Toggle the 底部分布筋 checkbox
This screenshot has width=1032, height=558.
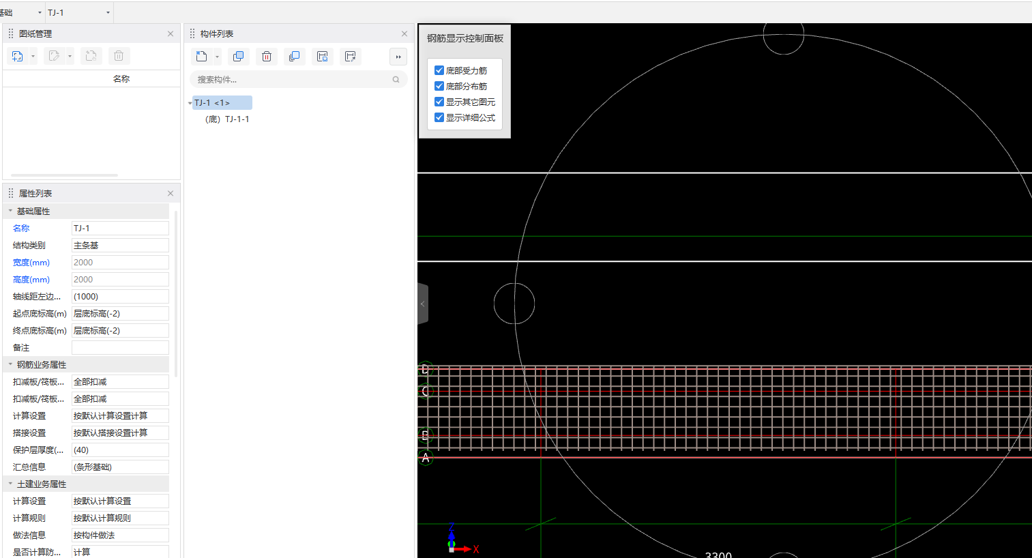click(x=439, y=86)
